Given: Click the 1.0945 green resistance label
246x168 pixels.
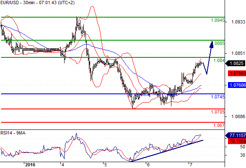Looking at the screenshot, I should [218, 20].
